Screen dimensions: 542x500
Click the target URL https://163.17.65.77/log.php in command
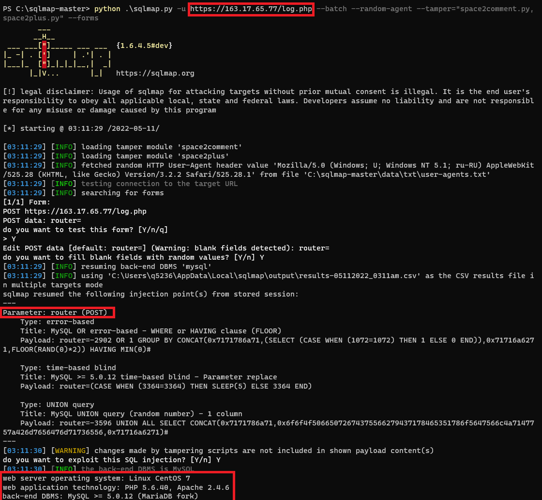(251, 9)
